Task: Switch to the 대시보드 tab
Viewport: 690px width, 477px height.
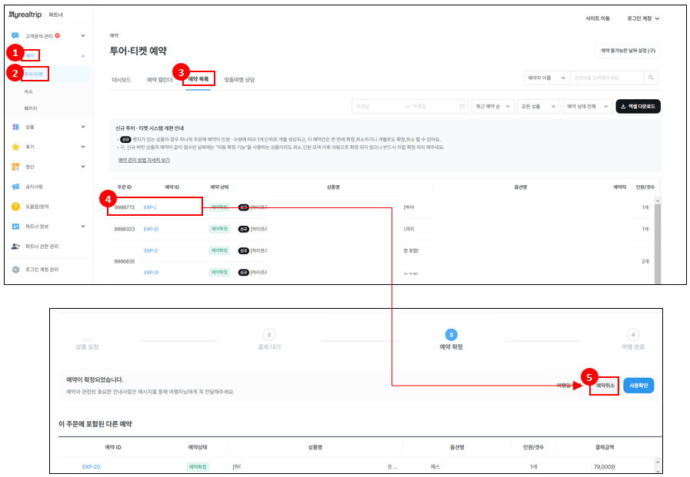Action: coord(122,79)
